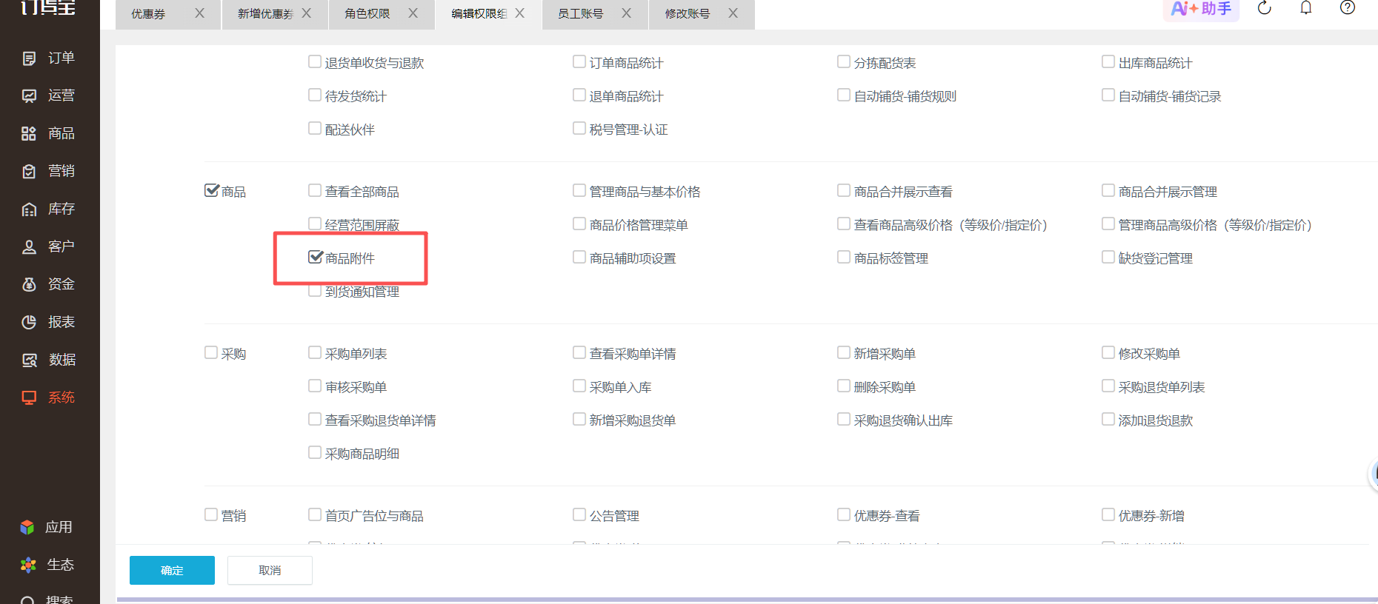Switch to the 新增优惠券 tab
Image resolution: width=1378 pixels, height=604 pixels.
tap(265, 14)
